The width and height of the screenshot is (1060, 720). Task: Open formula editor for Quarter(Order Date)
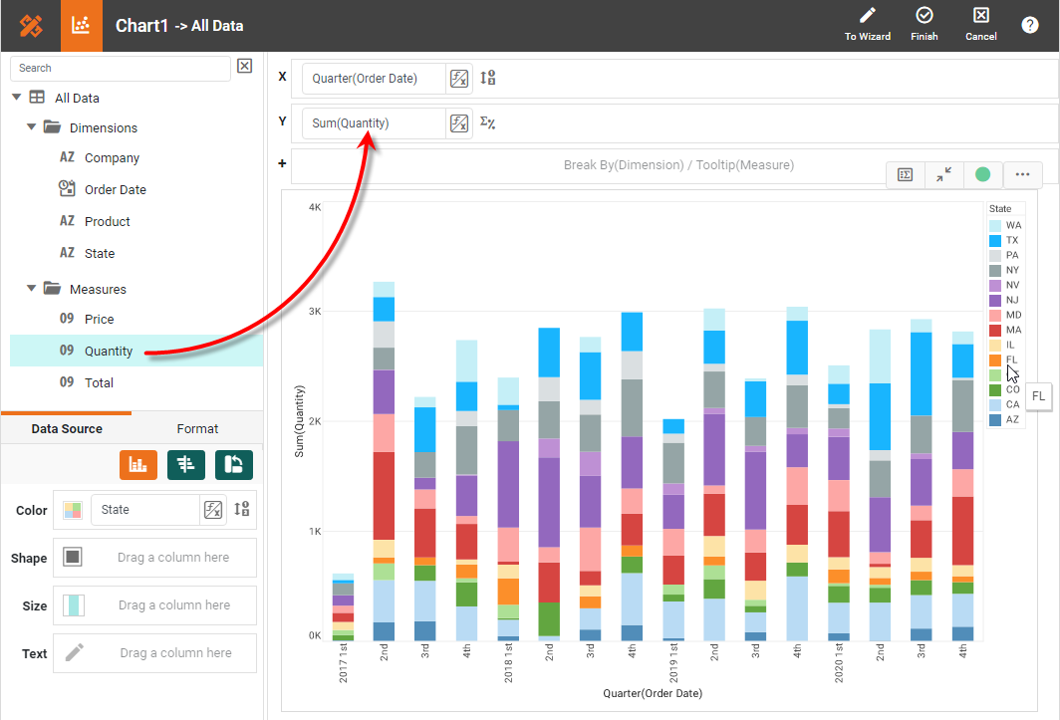(x=458, y=79)
